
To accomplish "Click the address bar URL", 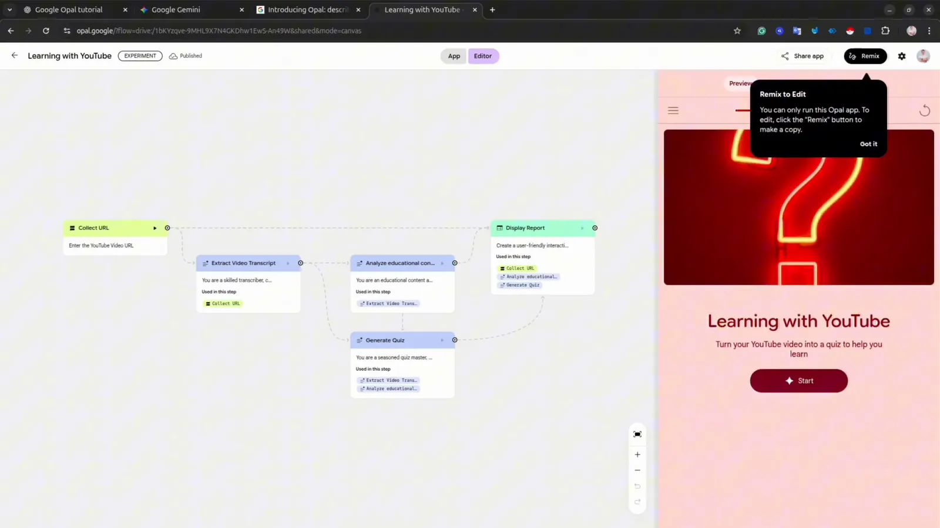I will click(x=219, y=31).
